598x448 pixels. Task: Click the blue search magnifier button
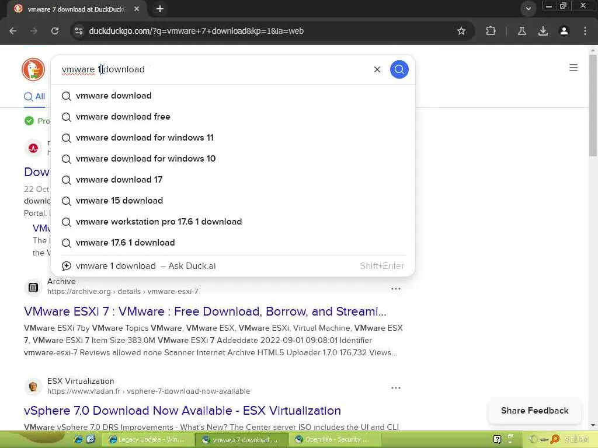(399, 69)
